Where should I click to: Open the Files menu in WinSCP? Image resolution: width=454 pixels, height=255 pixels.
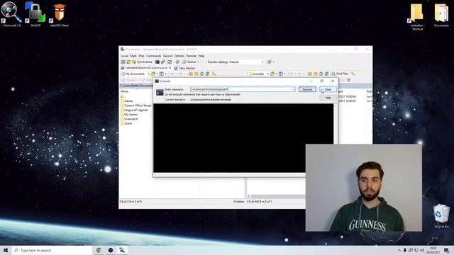coord(141,56)
